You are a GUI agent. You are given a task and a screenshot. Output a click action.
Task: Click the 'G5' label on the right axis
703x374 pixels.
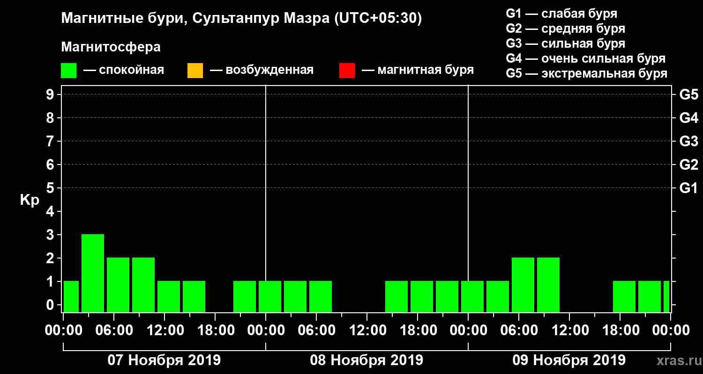tap(689, 94)
